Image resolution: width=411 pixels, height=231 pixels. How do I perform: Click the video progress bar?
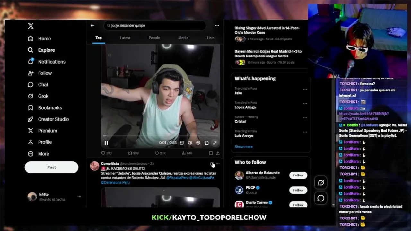click(161, 136)
